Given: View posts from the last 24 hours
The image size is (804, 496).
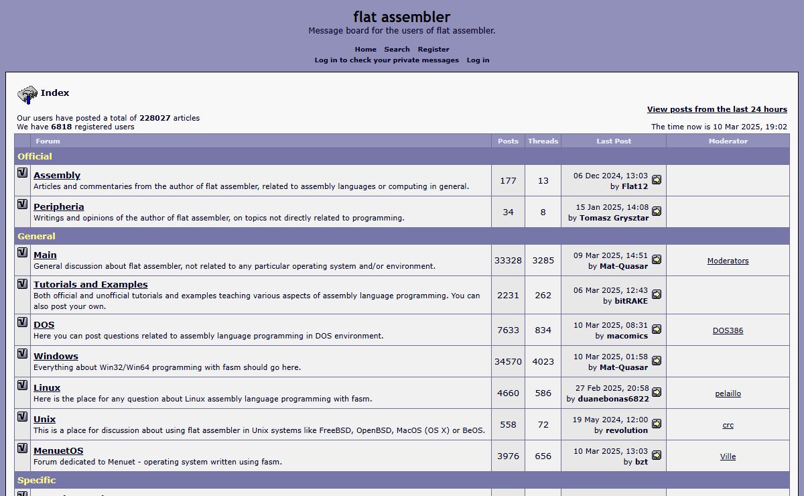Looking at the screenshot, I should pyautogui.click(x=717, y=109).
